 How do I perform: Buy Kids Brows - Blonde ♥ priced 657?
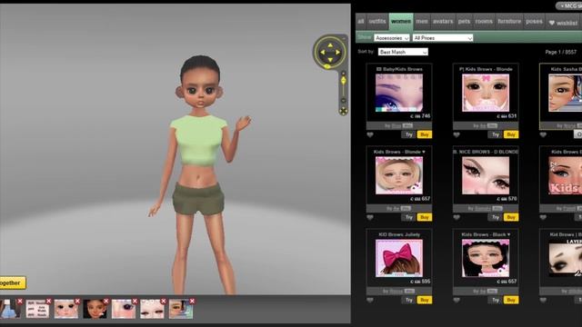tap(425, 217)
